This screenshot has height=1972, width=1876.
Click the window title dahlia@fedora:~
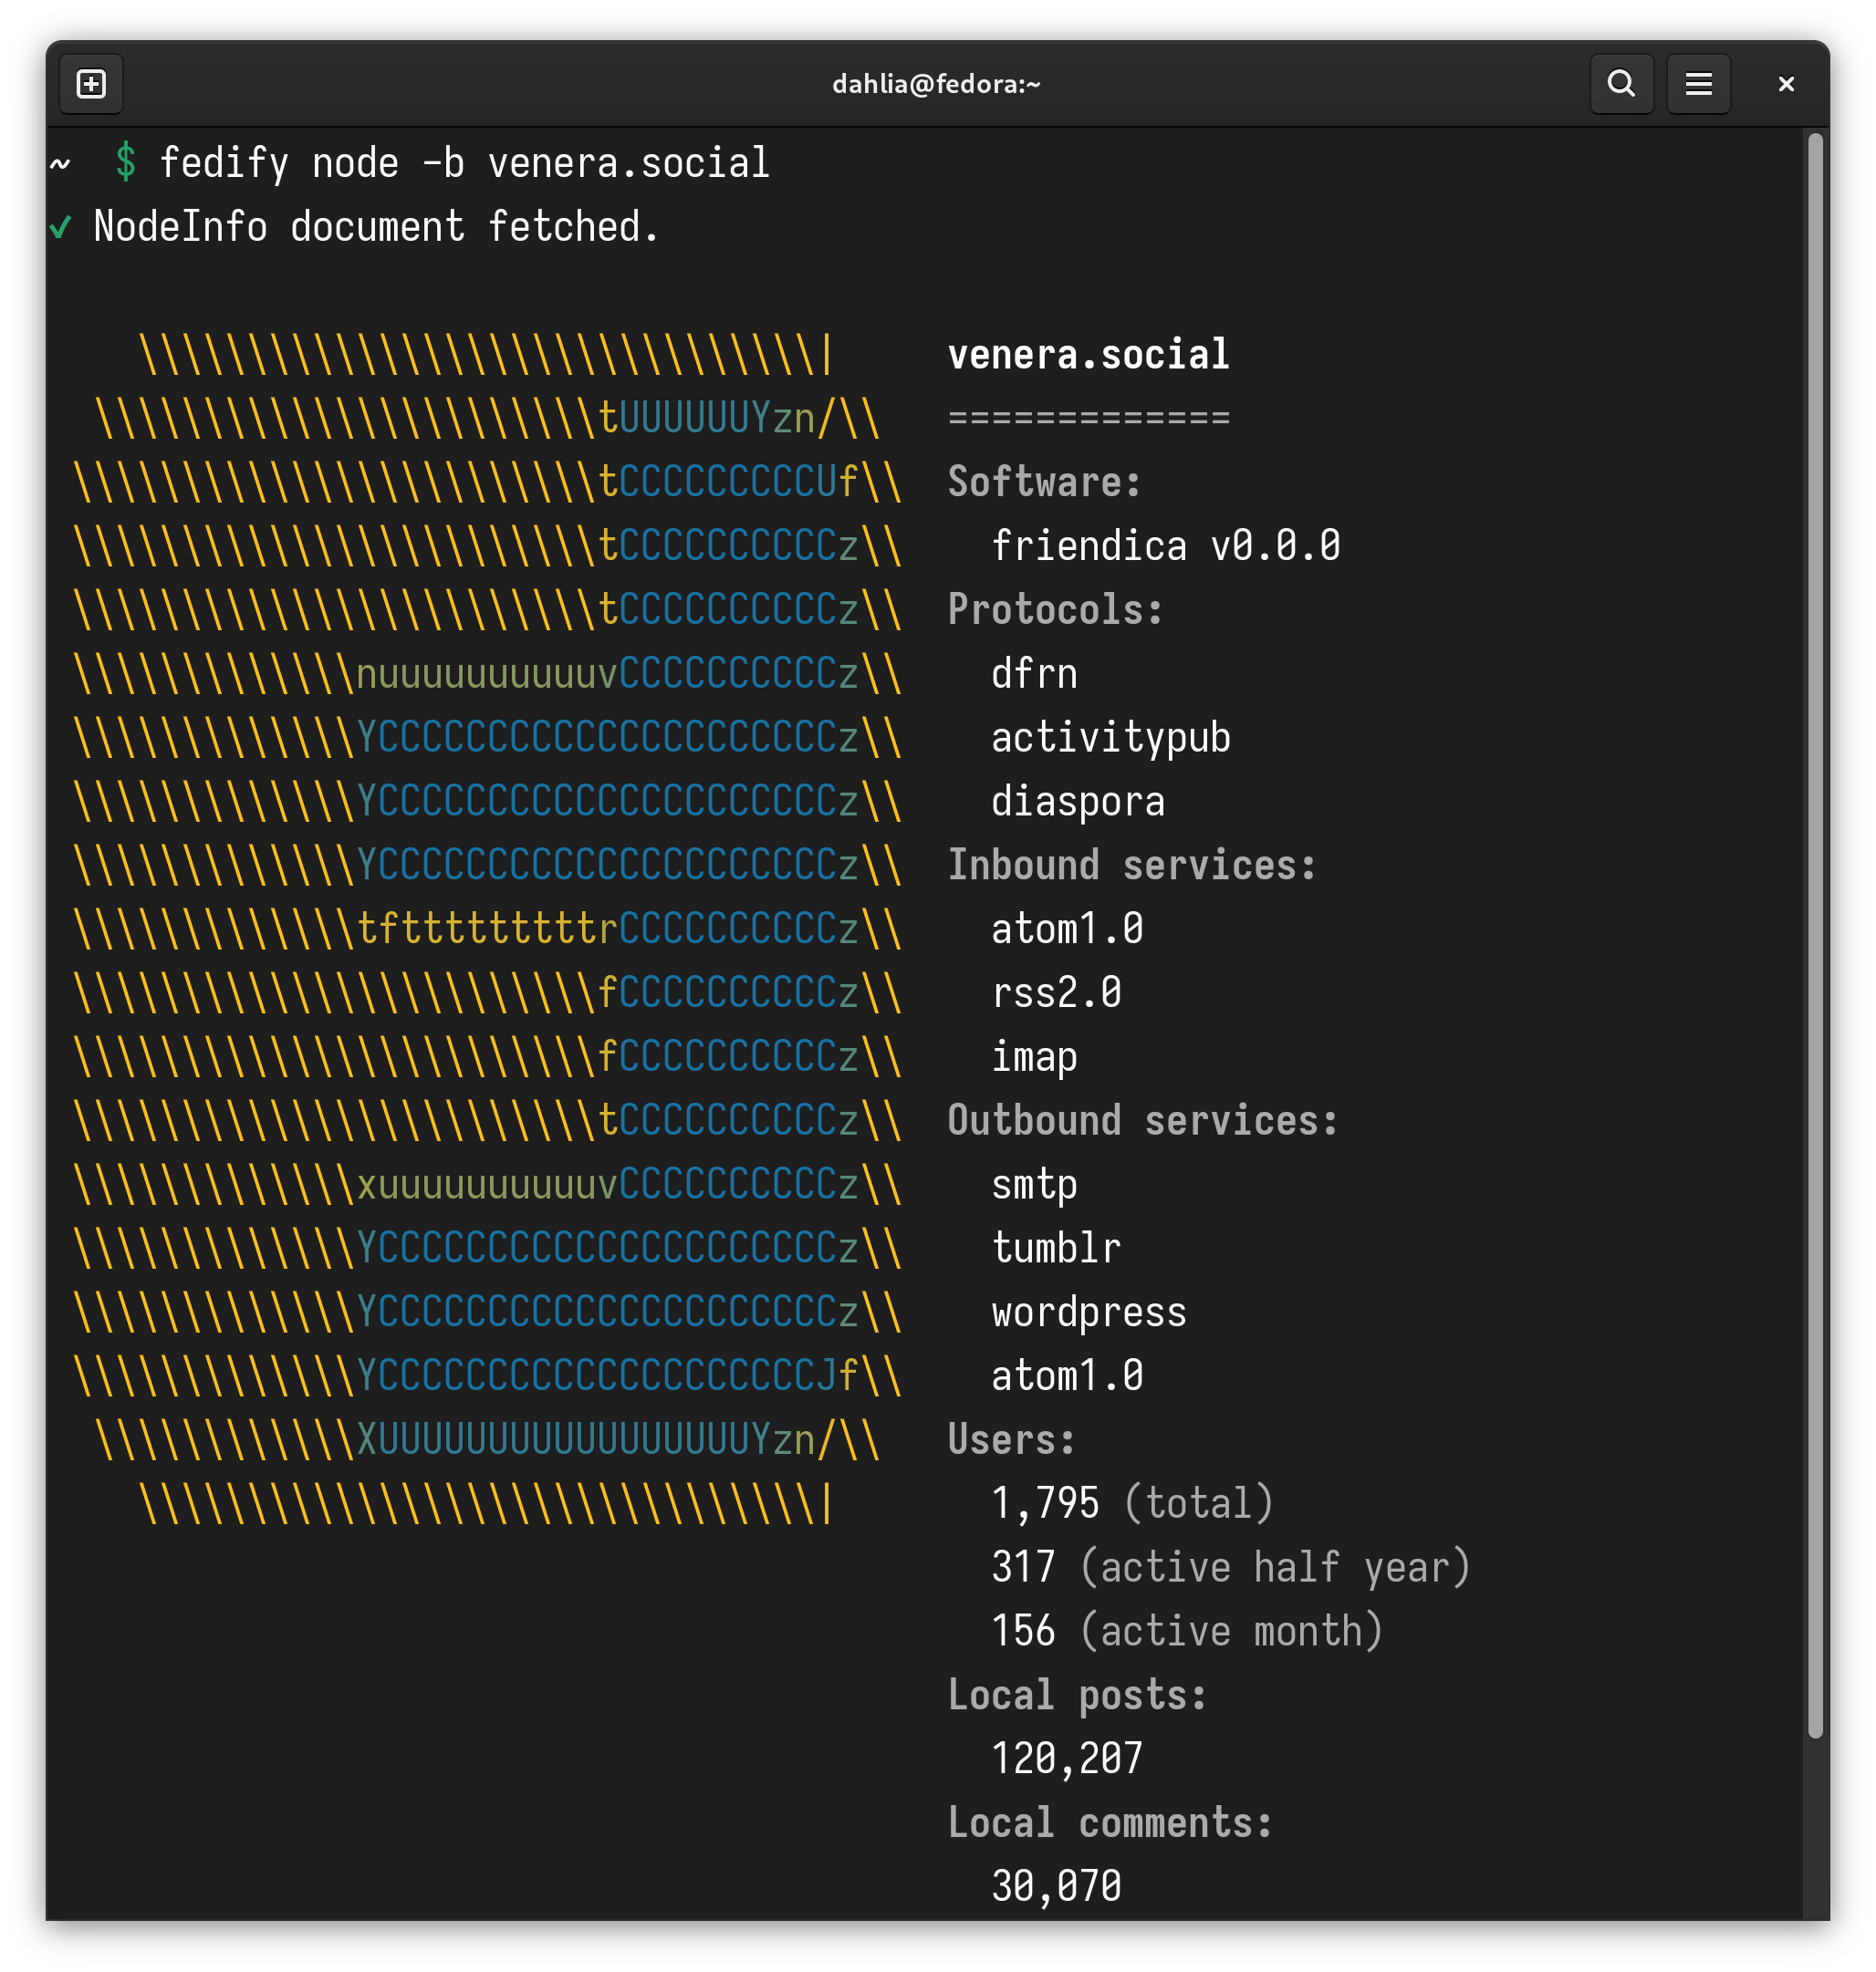[936, 84]
